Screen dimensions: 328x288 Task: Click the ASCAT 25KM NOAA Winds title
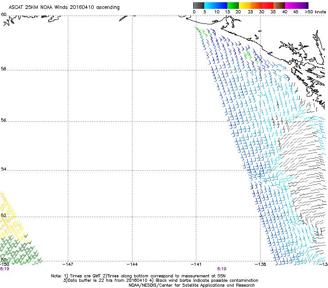pyautogui.click(x=64, y=8)
